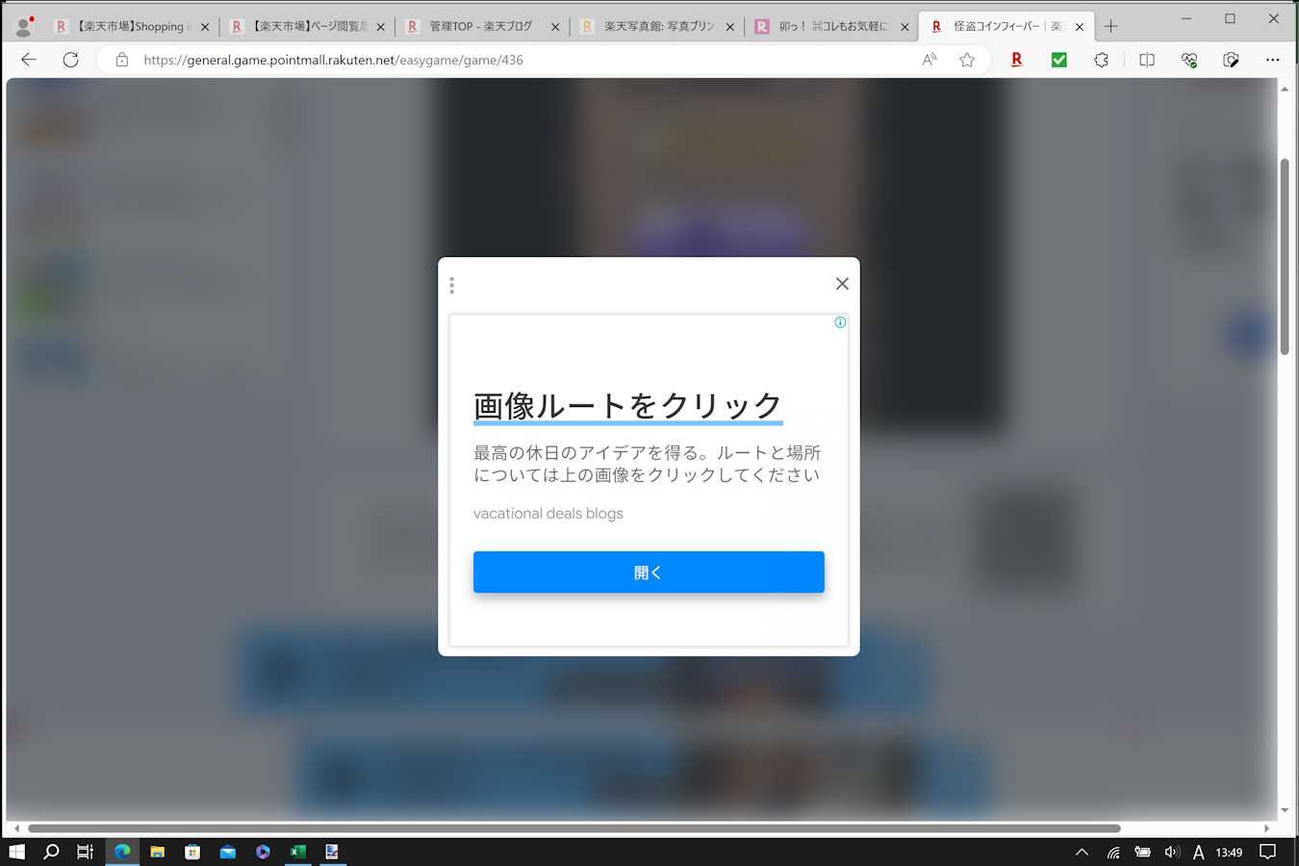Close the 怪盗コインフィーバー tab

coord(1080,27)
